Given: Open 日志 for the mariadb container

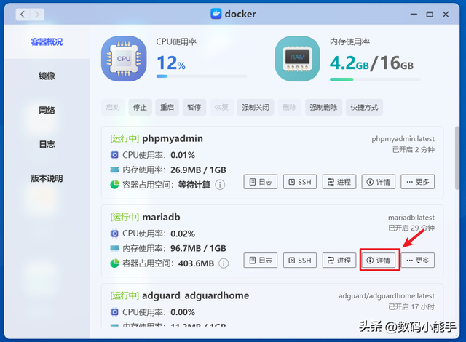Looking at the screenshot, I should click(261, 261).
